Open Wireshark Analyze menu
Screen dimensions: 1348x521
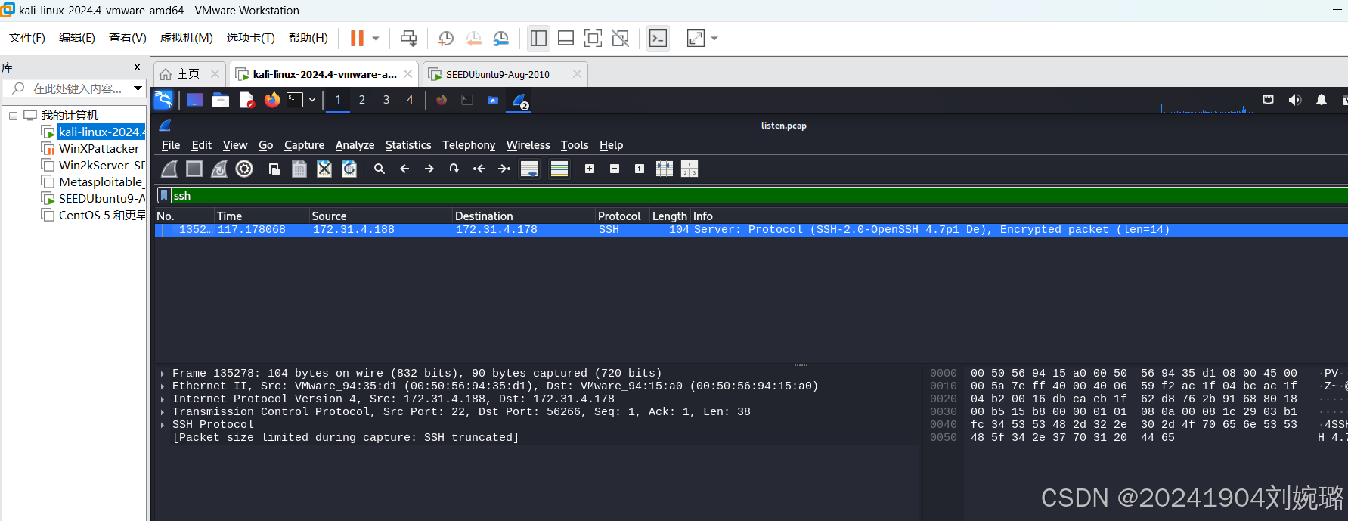(355, 145)
